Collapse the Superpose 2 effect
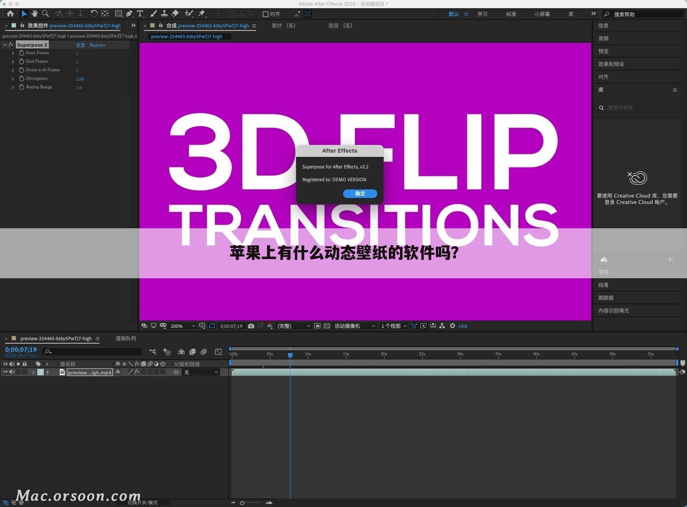687x507 pixels. (5, 44)
